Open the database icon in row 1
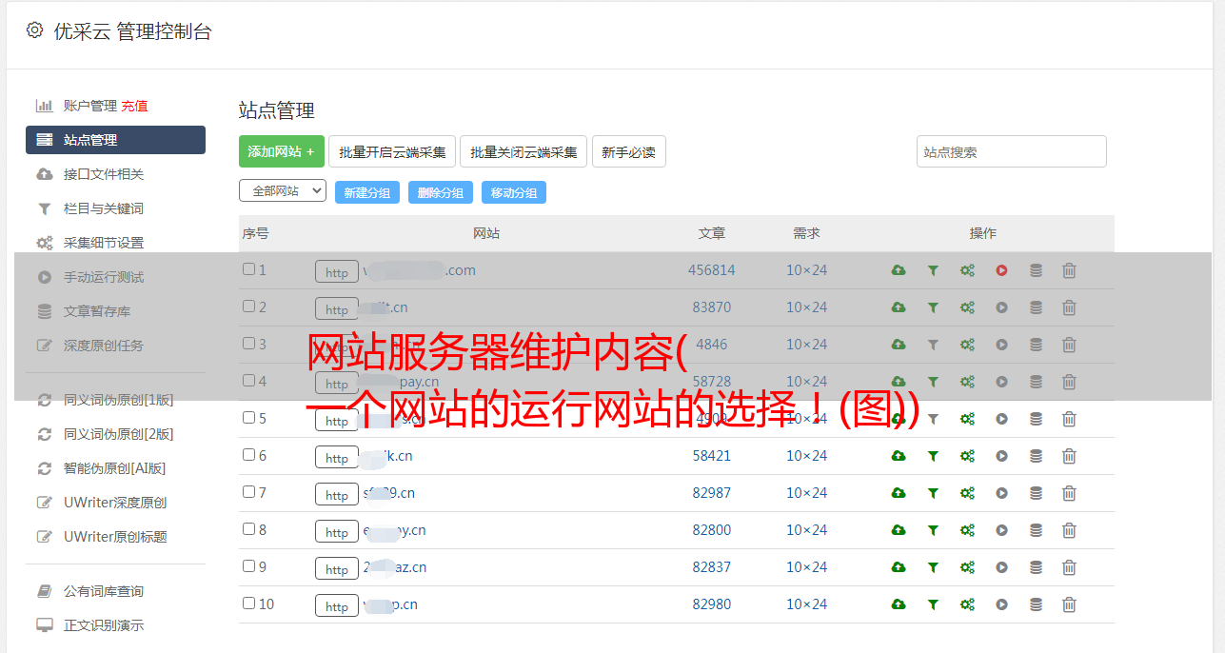 tap(1036, 270)
